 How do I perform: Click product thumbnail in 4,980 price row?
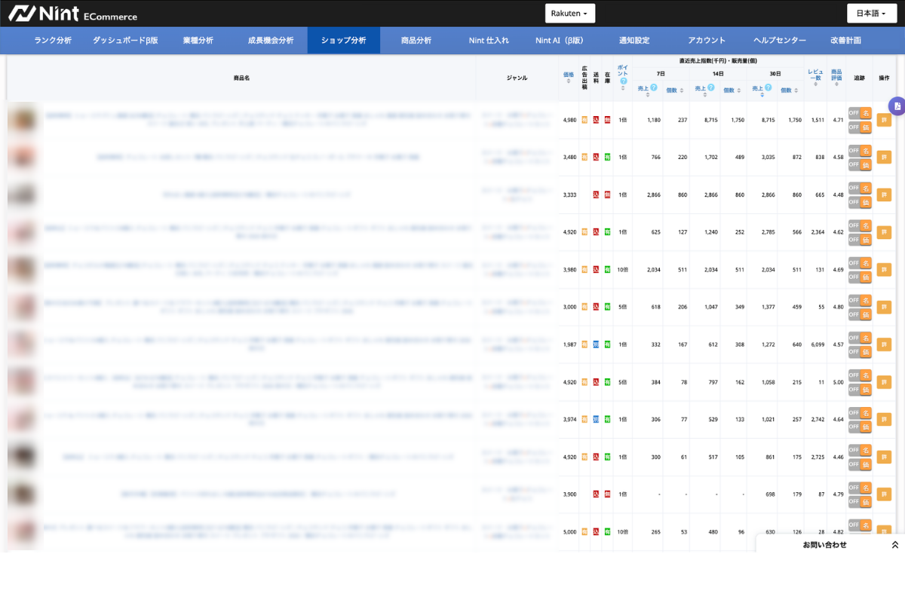coord(23,119)
